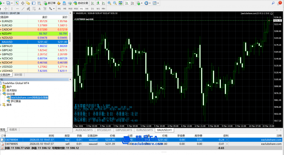284x155 pixels.
Task: Open the 即时图 tab in Market Watch
Action: tap(18, 75)
